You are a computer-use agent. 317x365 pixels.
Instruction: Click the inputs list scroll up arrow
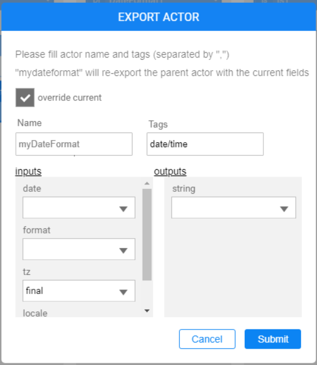(x=147, y=183)
